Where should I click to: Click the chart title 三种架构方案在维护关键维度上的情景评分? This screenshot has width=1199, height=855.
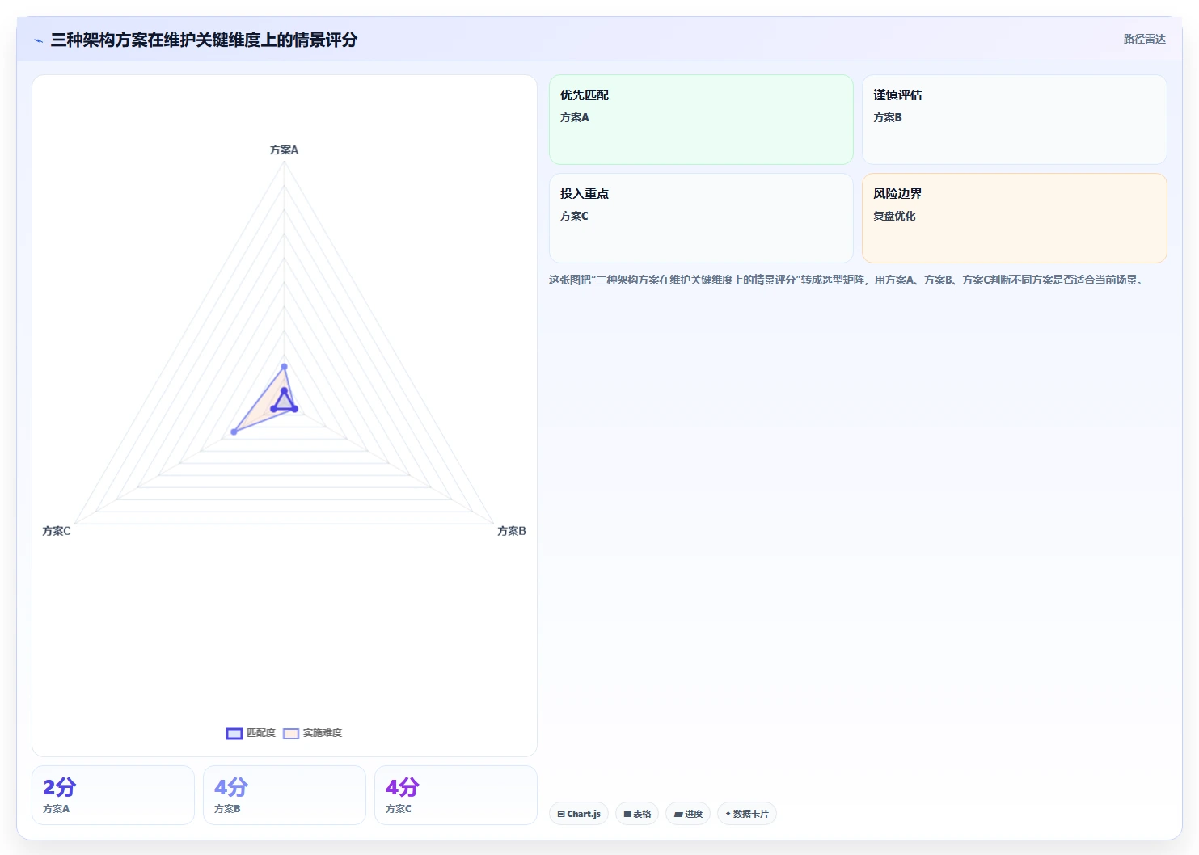click(x=204, y=40)
